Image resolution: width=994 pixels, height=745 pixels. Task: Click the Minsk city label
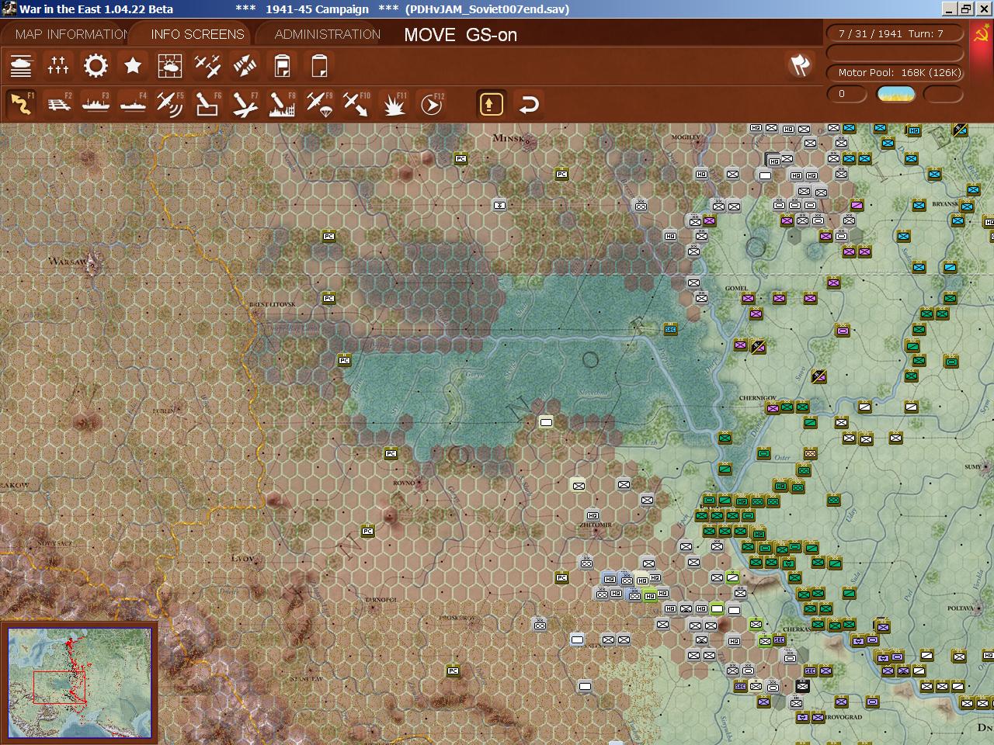(x=509, y=138)
